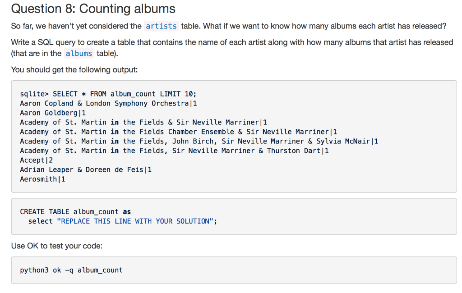Click the row ending with 'Sylvia McNair|1'

tap(199, 141)
